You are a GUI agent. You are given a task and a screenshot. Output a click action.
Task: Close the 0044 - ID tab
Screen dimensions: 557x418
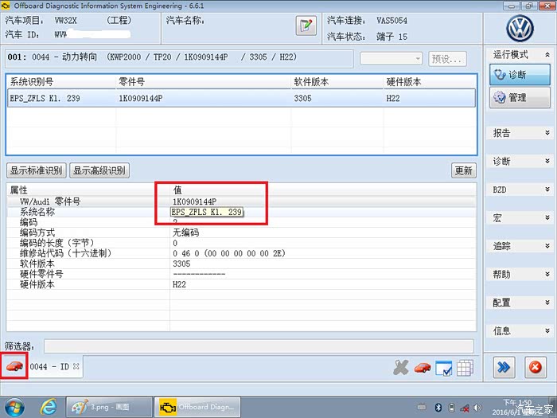coord(76,366)
